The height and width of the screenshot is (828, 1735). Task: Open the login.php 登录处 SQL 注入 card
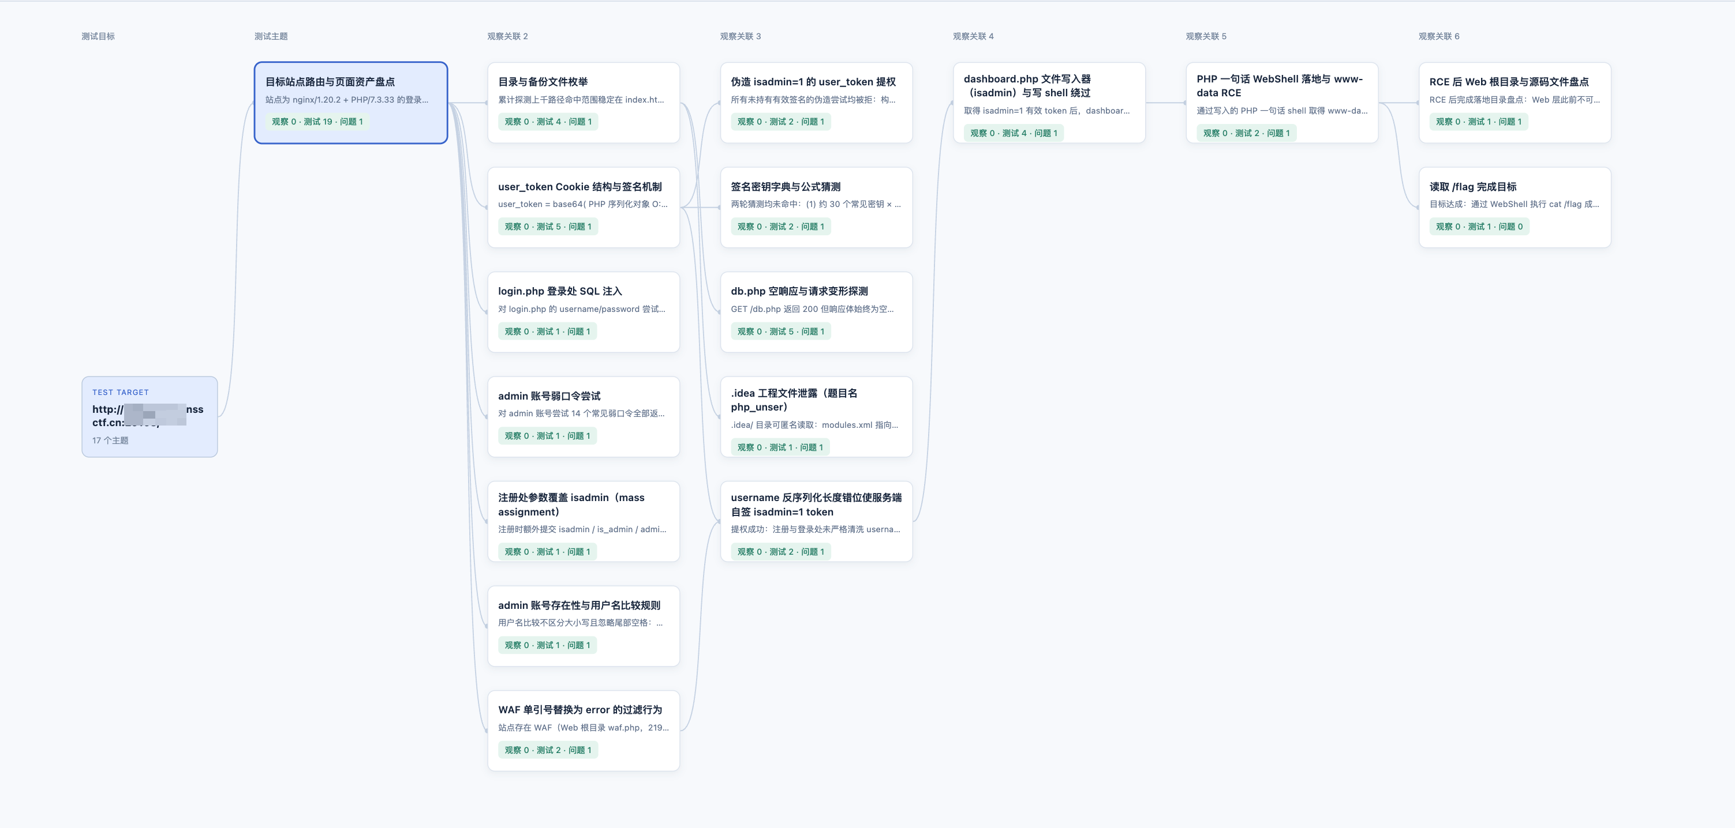(x=584, y=312)
